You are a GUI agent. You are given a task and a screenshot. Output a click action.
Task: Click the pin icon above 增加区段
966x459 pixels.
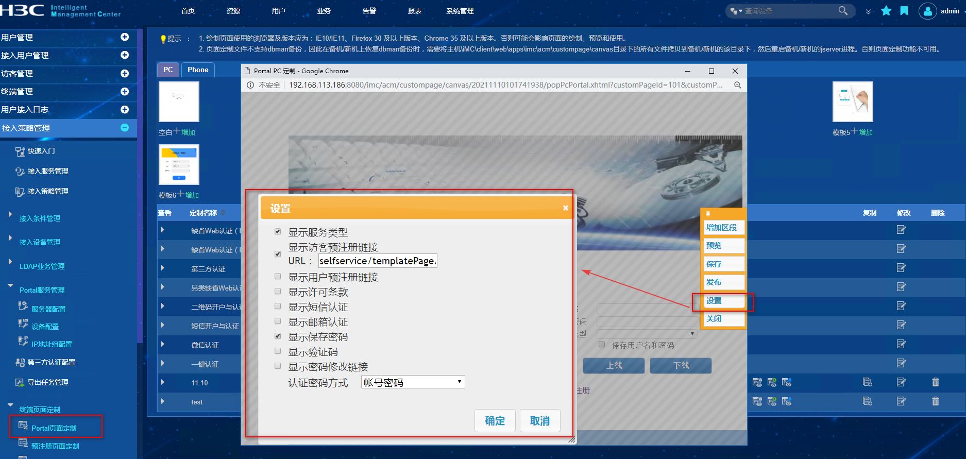point(708,214)
